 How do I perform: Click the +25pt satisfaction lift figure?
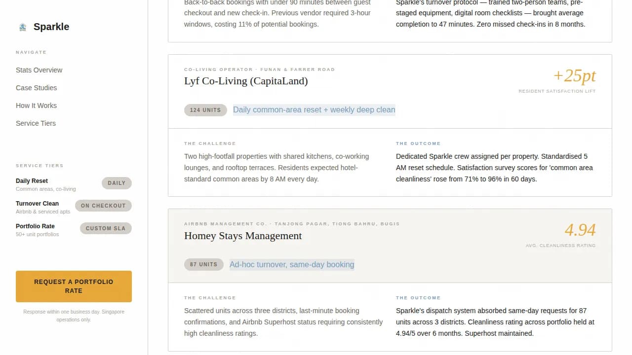[574, 75]
